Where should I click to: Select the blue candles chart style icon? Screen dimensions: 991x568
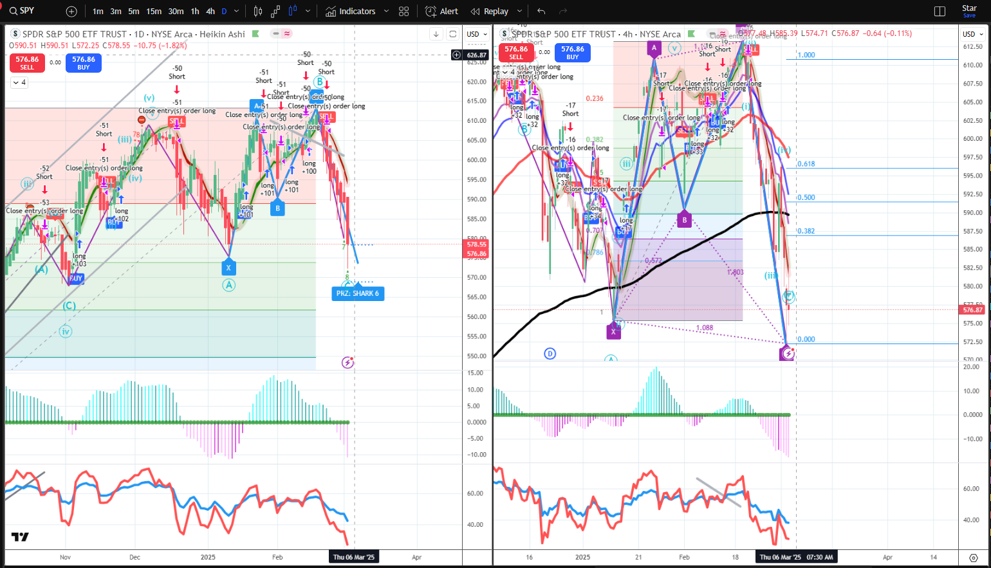pyautogui.click(x=293, y=11)
